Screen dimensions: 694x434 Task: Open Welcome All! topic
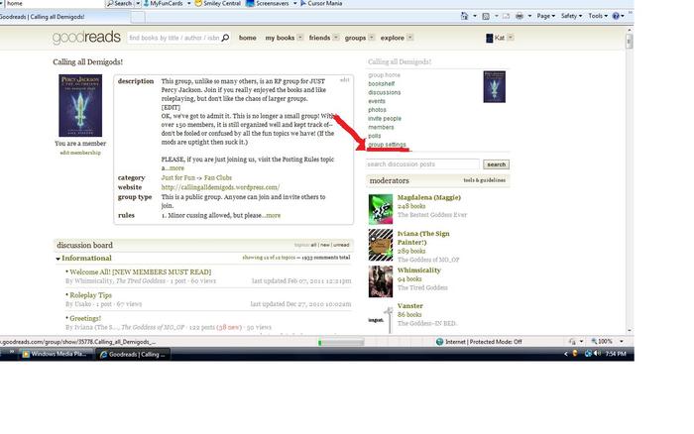(141, 272)
